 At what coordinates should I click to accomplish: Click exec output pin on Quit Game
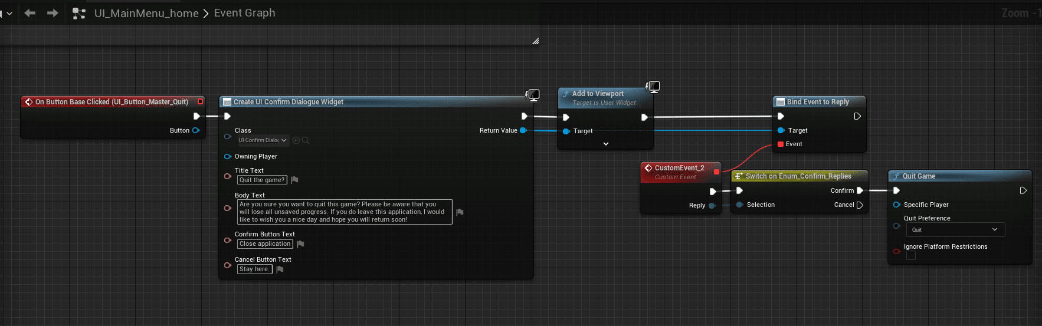1023,190
